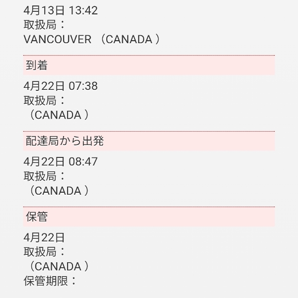The image size is (298, 298).
Task: Click the 保管期限 label
Action: click(x=51, y=280)
